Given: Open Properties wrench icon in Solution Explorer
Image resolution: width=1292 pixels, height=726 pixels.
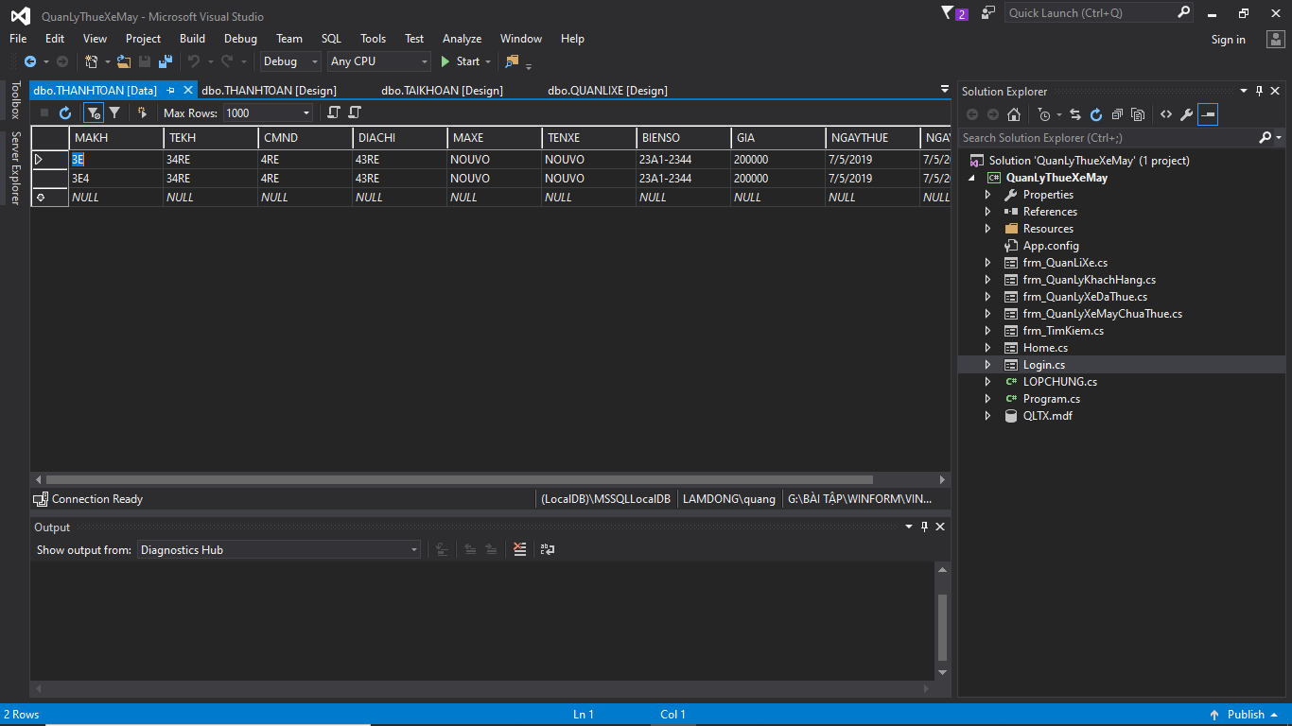Looking at the screenshot, I should 1186,114.
